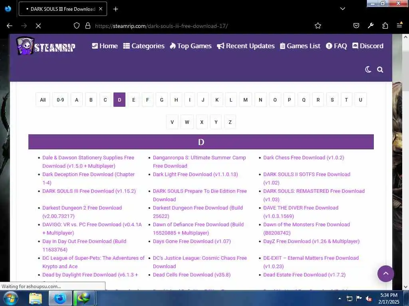Click the scrollbar down arrow
Screen dimensions: 409x306
[x=405, y=287]
